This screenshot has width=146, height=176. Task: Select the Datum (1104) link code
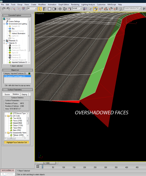coord(18,125)
